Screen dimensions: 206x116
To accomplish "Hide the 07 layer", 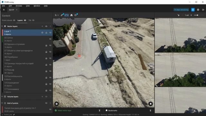I will [50, 52].
